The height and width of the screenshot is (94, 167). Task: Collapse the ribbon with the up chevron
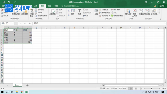click(x=165, y=19)
